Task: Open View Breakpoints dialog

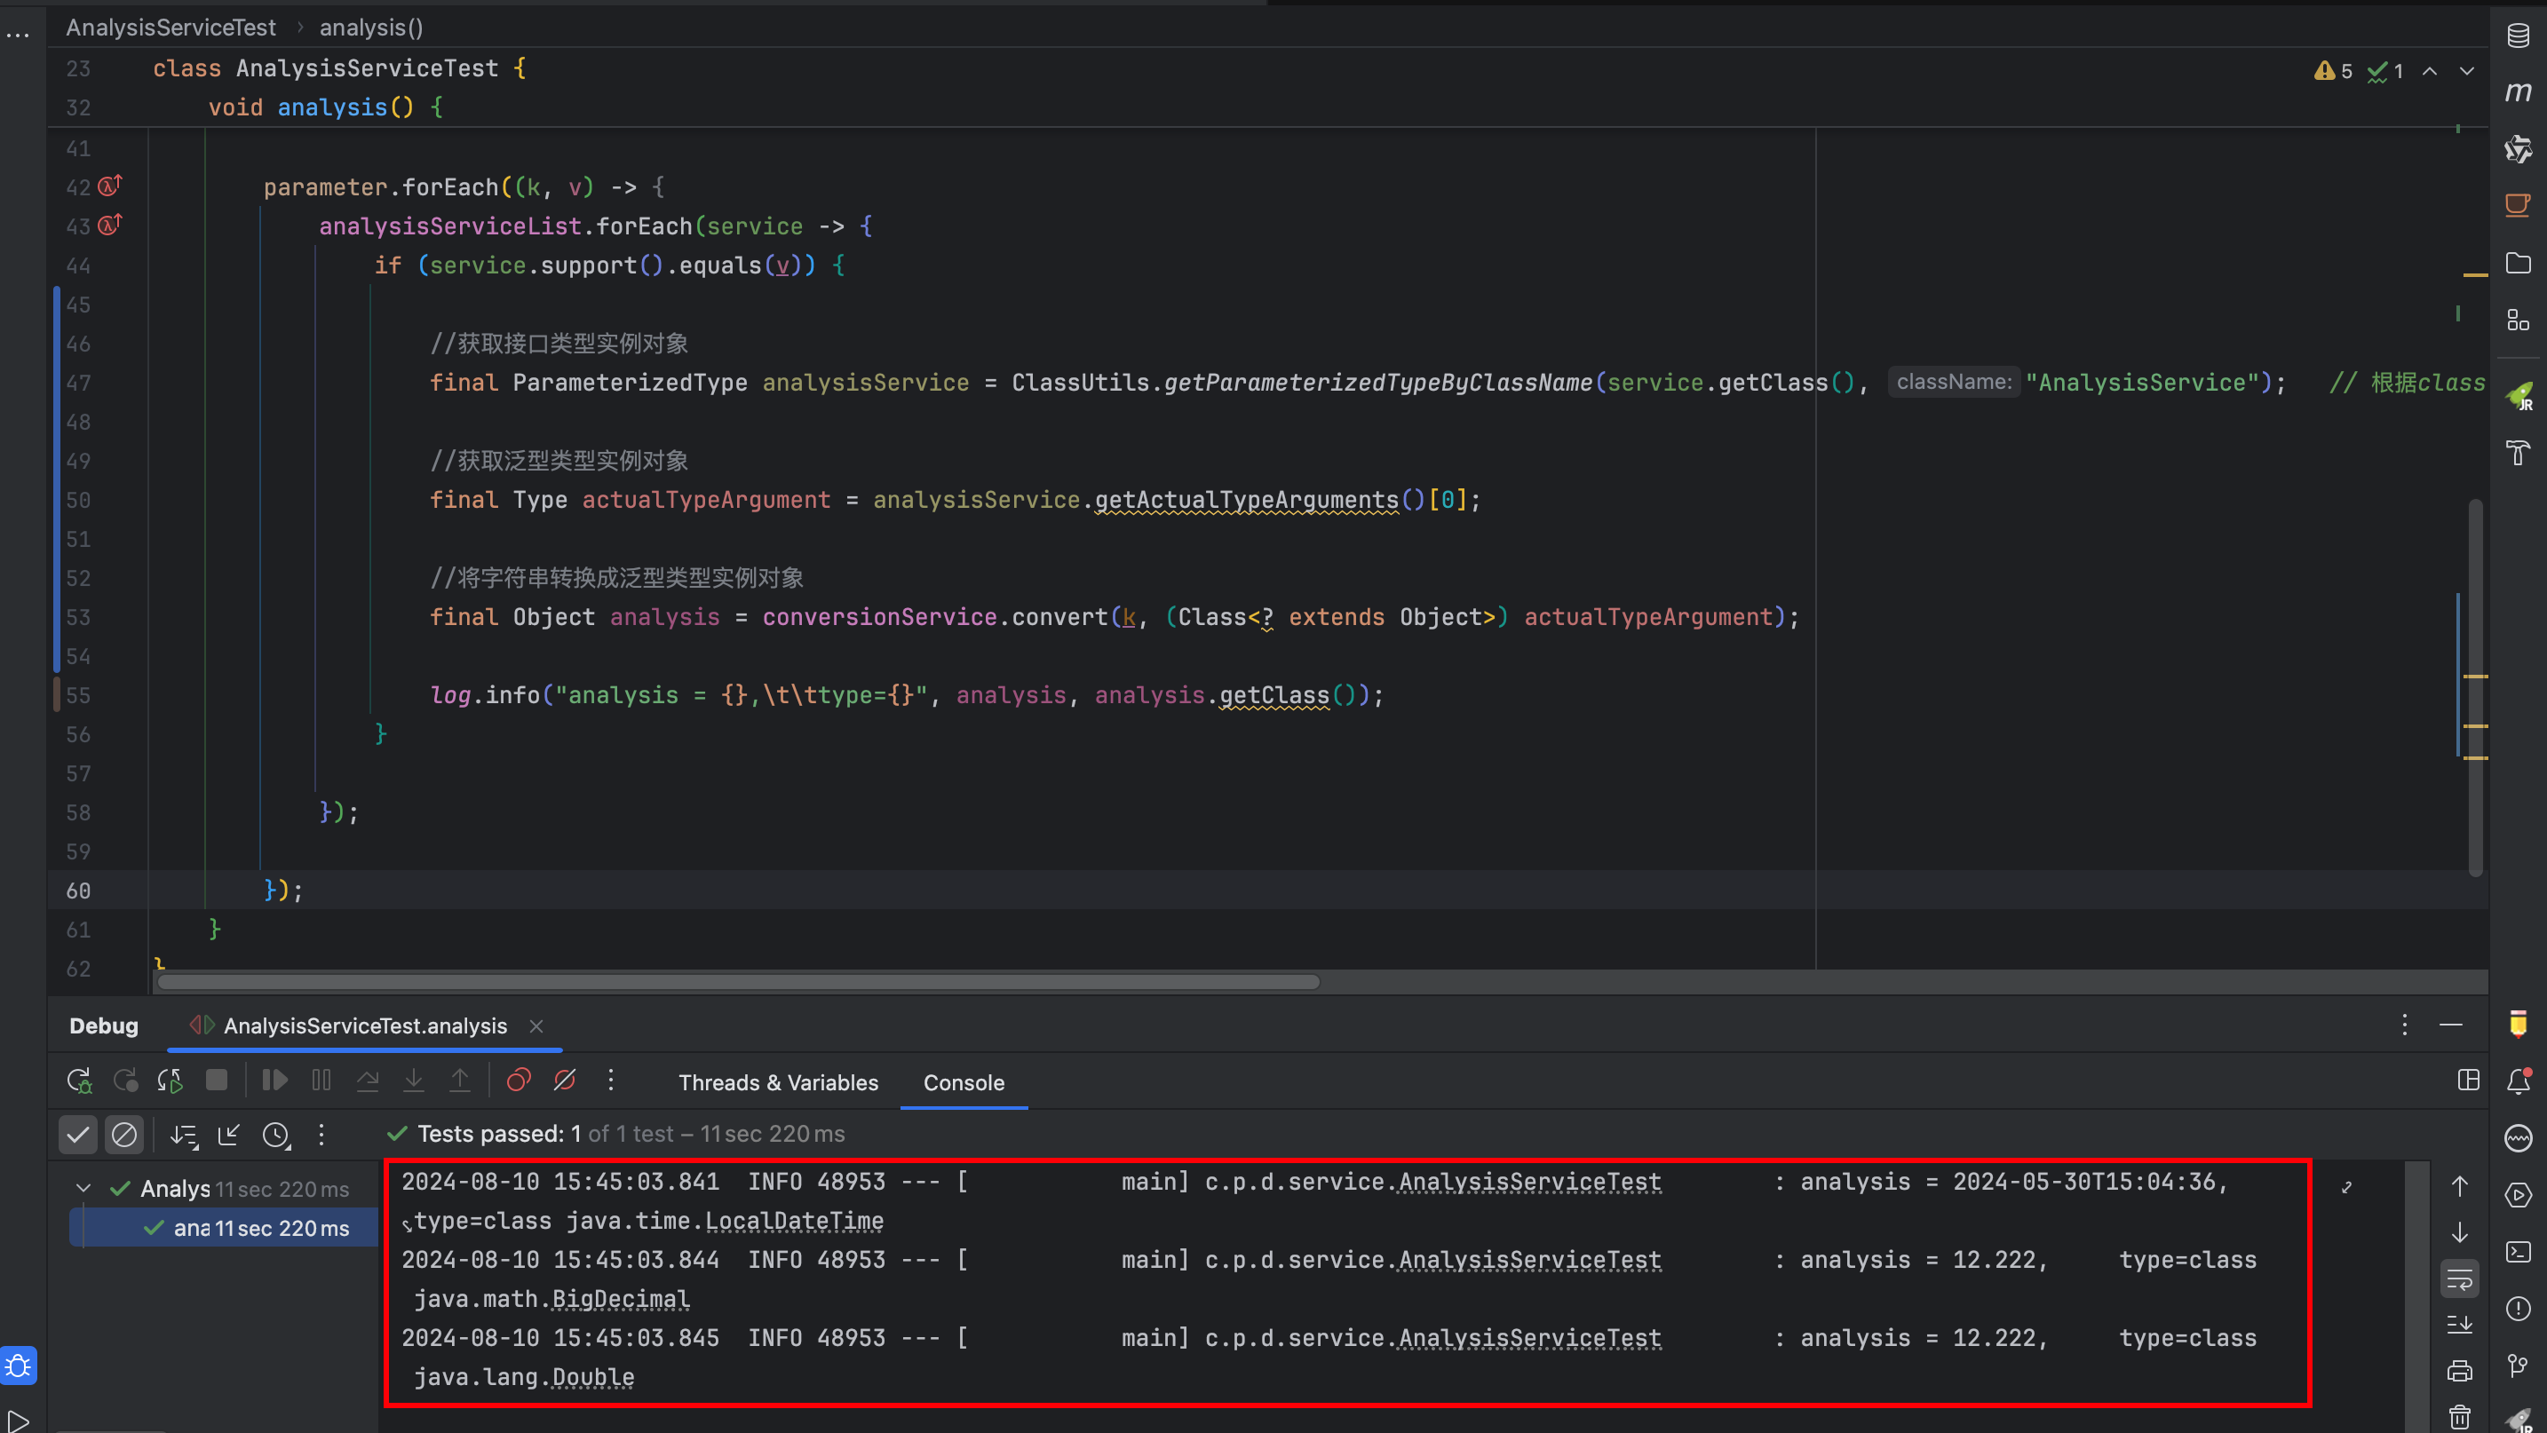Action: (518, 1081)
